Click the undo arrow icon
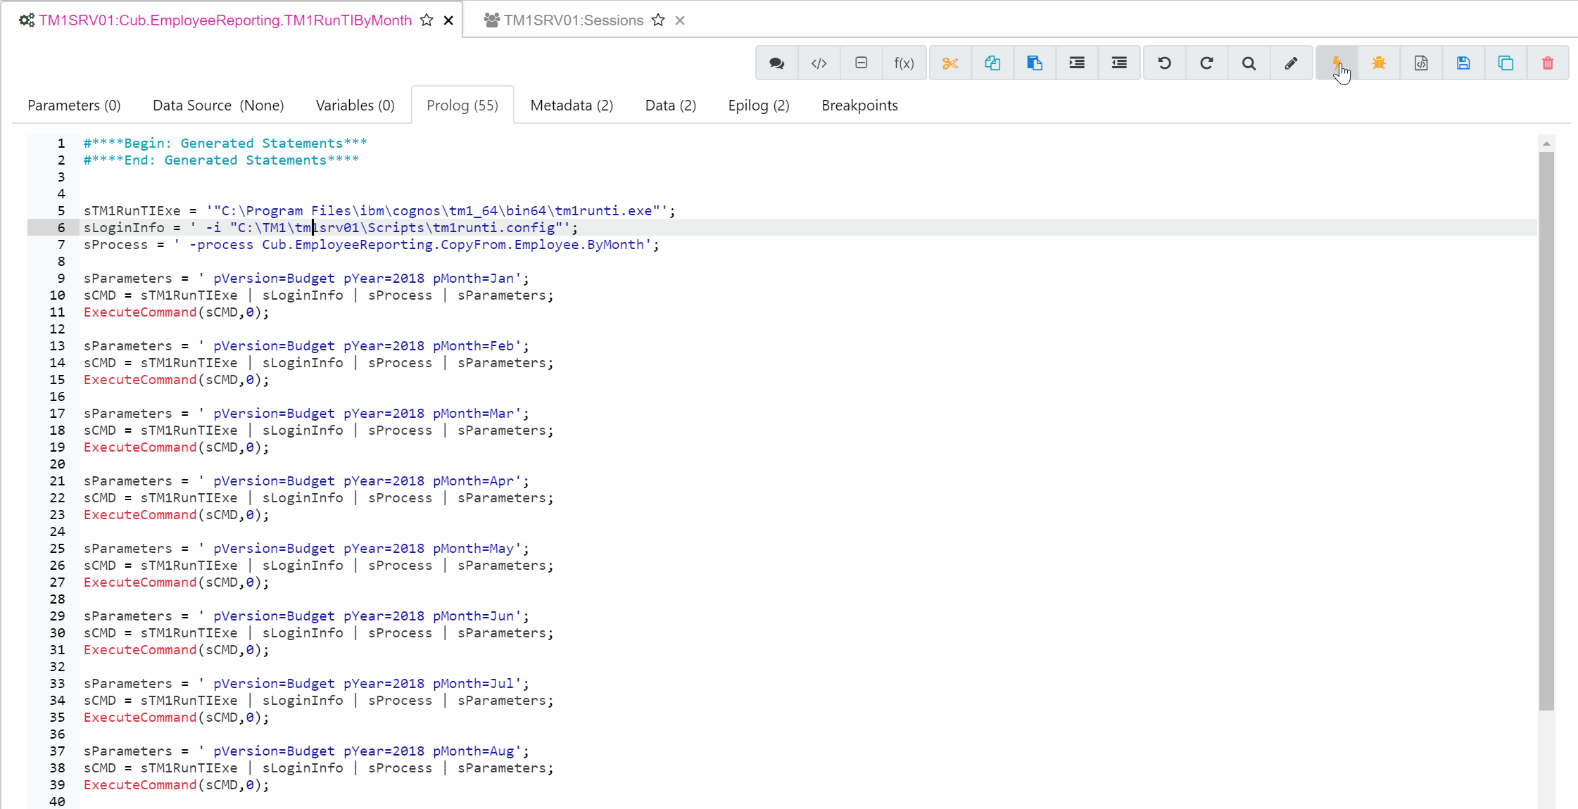 [x=1164, y=63]
